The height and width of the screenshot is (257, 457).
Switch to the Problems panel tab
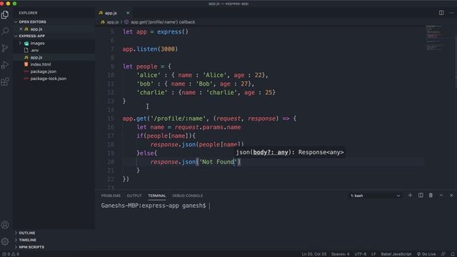point(111,196)
